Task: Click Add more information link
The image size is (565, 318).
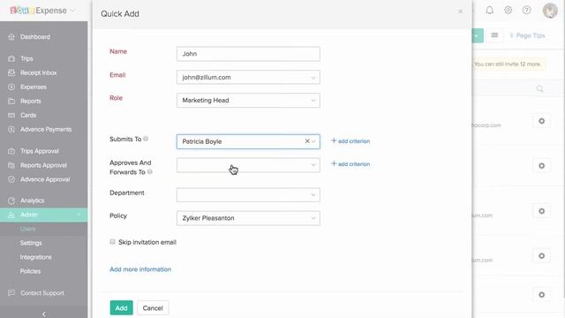Action: pyautogui.click(x=140, y=269)
